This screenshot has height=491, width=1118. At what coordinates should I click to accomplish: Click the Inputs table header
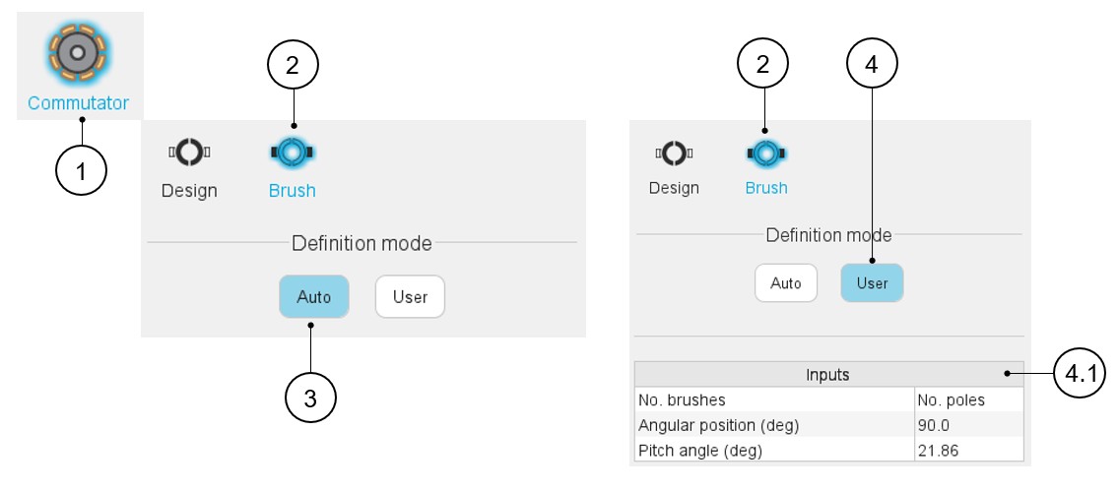coord(827,374)
